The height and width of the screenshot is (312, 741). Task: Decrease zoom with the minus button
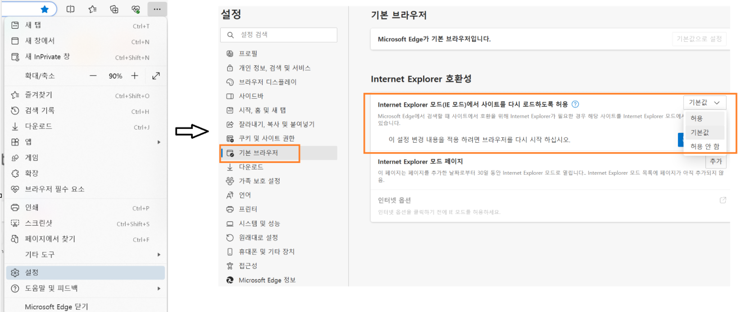pyautogui.click(x=93, y=76)
